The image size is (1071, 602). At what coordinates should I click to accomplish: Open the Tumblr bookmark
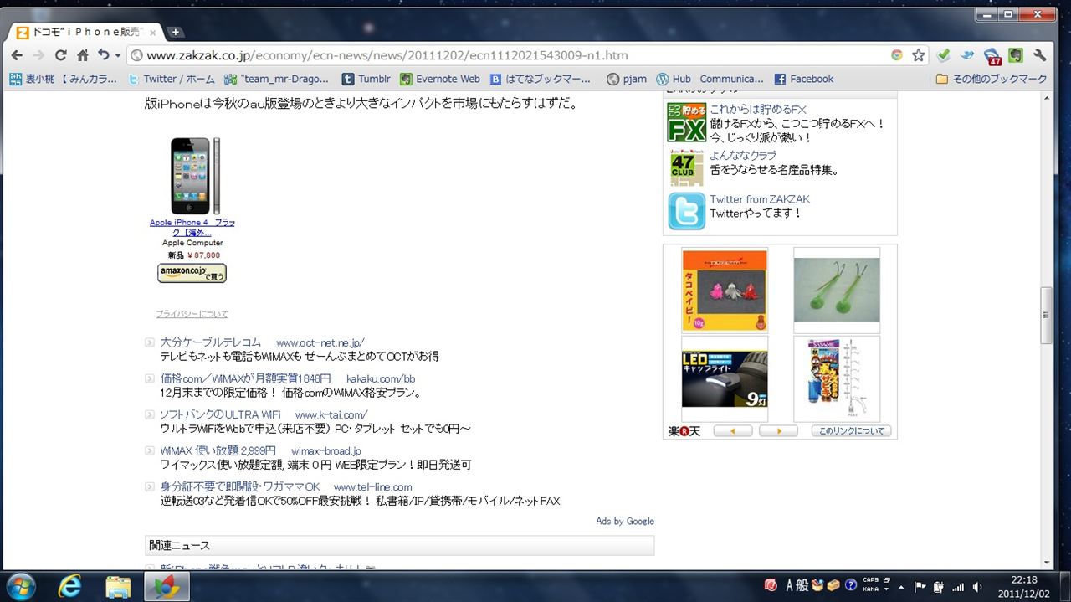(366, 79)
